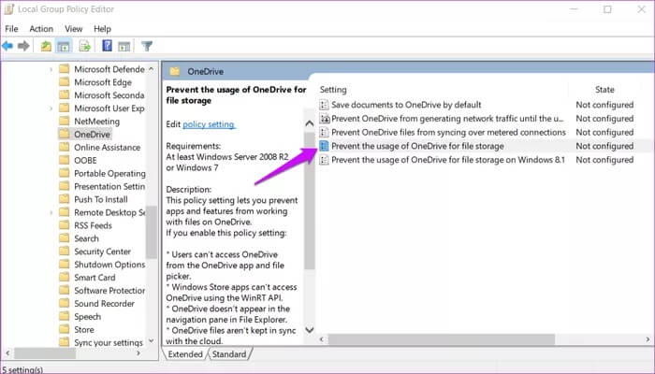Click the icon for syncing over metered connections
655x374 pixels.
(x=324, y=133)
